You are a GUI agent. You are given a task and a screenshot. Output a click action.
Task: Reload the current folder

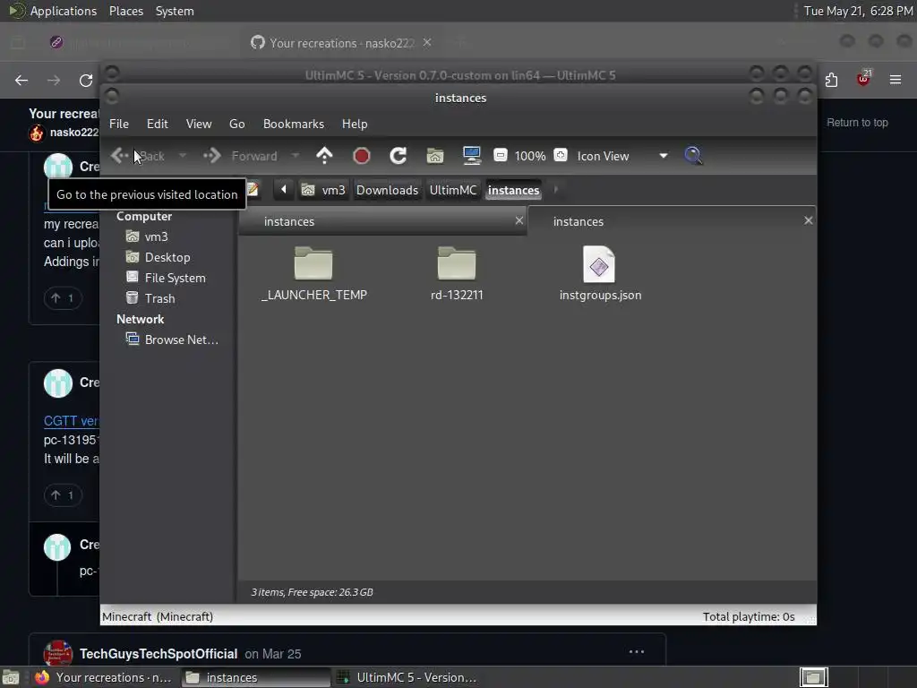[399, 156]
